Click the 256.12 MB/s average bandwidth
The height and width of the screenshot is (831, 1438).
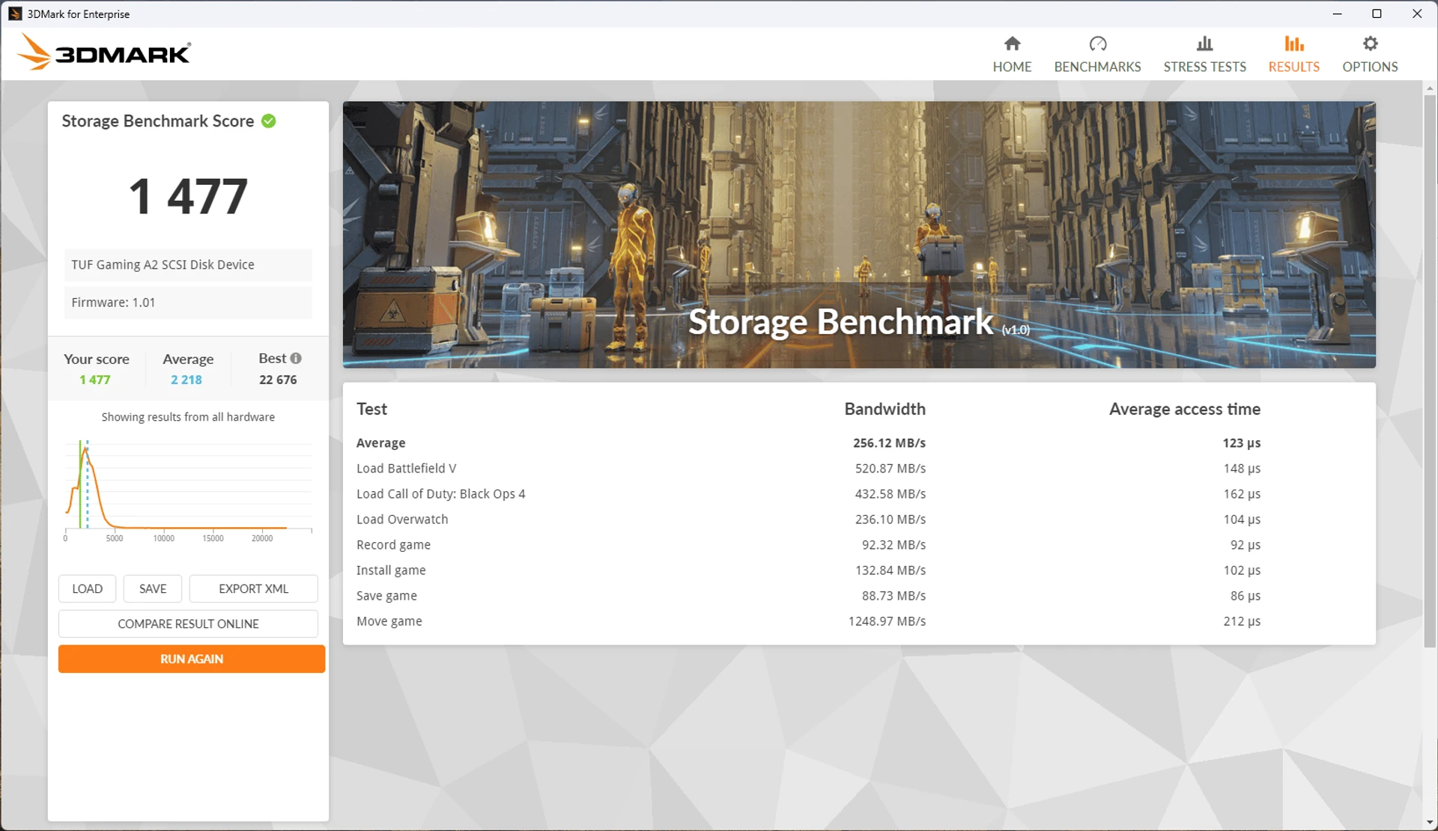[x=889, y=443]
